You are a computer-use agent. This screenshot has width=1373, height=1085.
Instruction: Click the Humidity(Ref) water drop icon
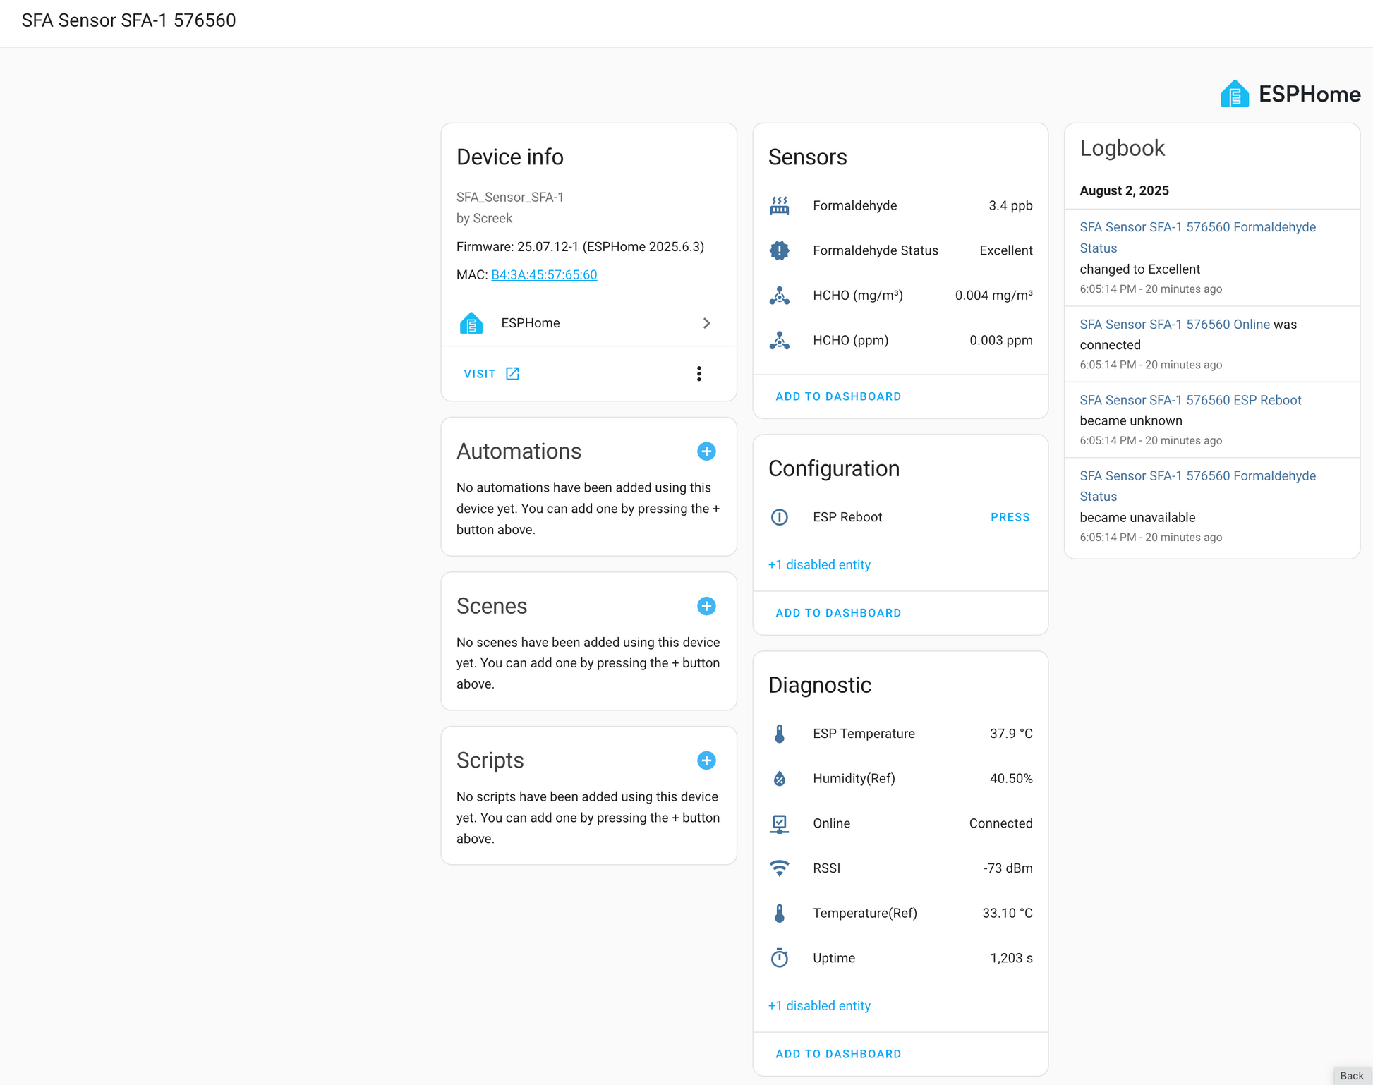779,779
